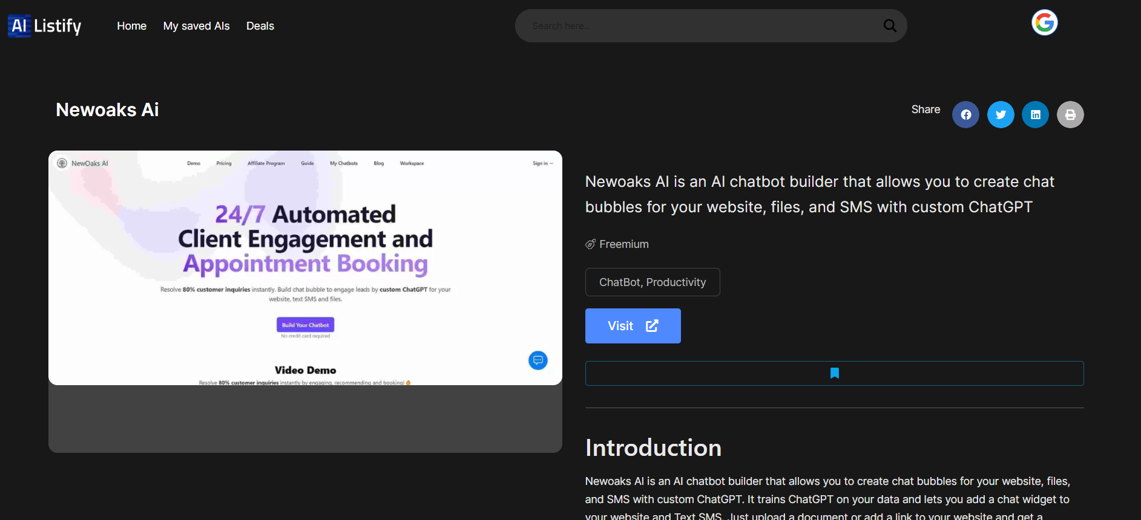Click the Introduction heading

[653, 448]
